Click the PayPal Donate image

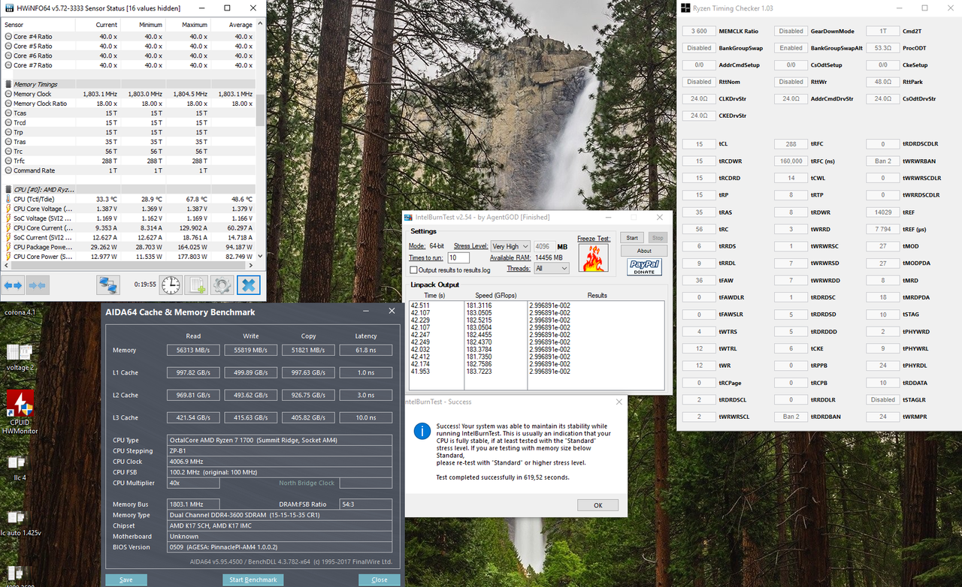click(645, 266)
